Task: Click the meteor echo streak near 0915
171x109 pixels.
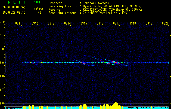Action: click(x=83, y=63)
